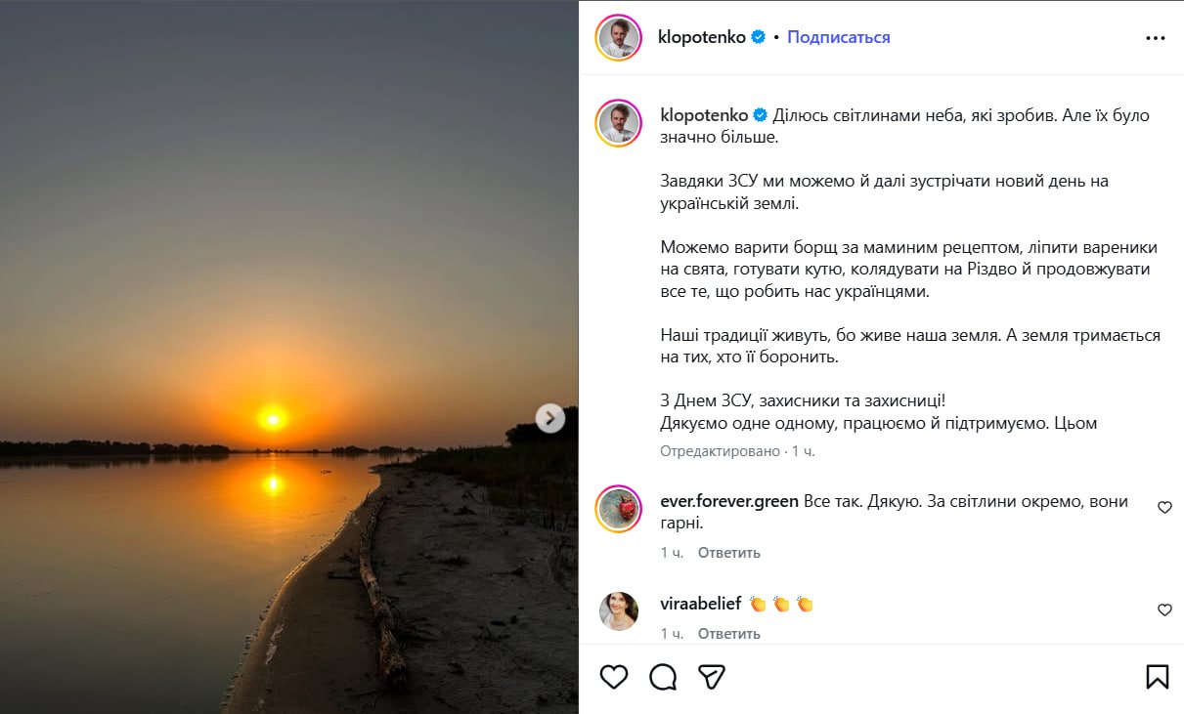Open ever.forever.green's profile picture
Viewport: 1184px width, 714px height.
tap(619, 509)
